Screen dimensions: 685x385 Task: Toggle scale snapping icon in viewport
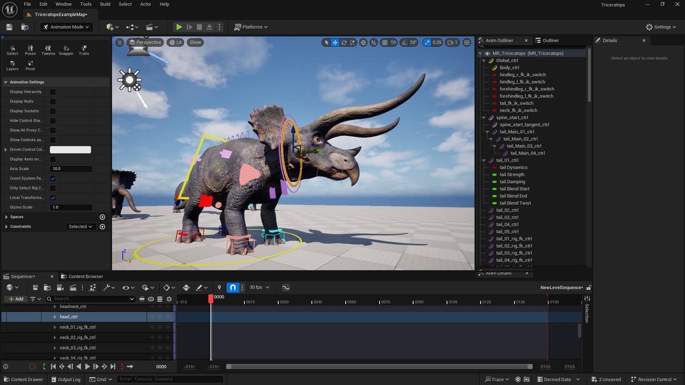click(x=427, y=42)
